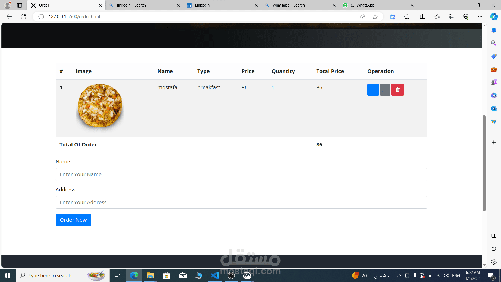The image size is (501, 282).
Task: Add new sidebar app plus button
Action: 493,143
